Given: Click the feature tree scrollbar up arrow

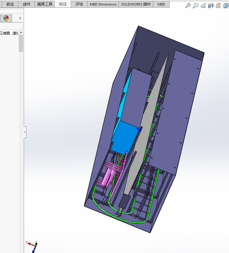Looking at the screenshot, I should tap(21, 33).
